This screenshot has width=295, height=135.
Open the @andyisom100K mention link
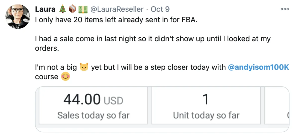click(258, 67)
